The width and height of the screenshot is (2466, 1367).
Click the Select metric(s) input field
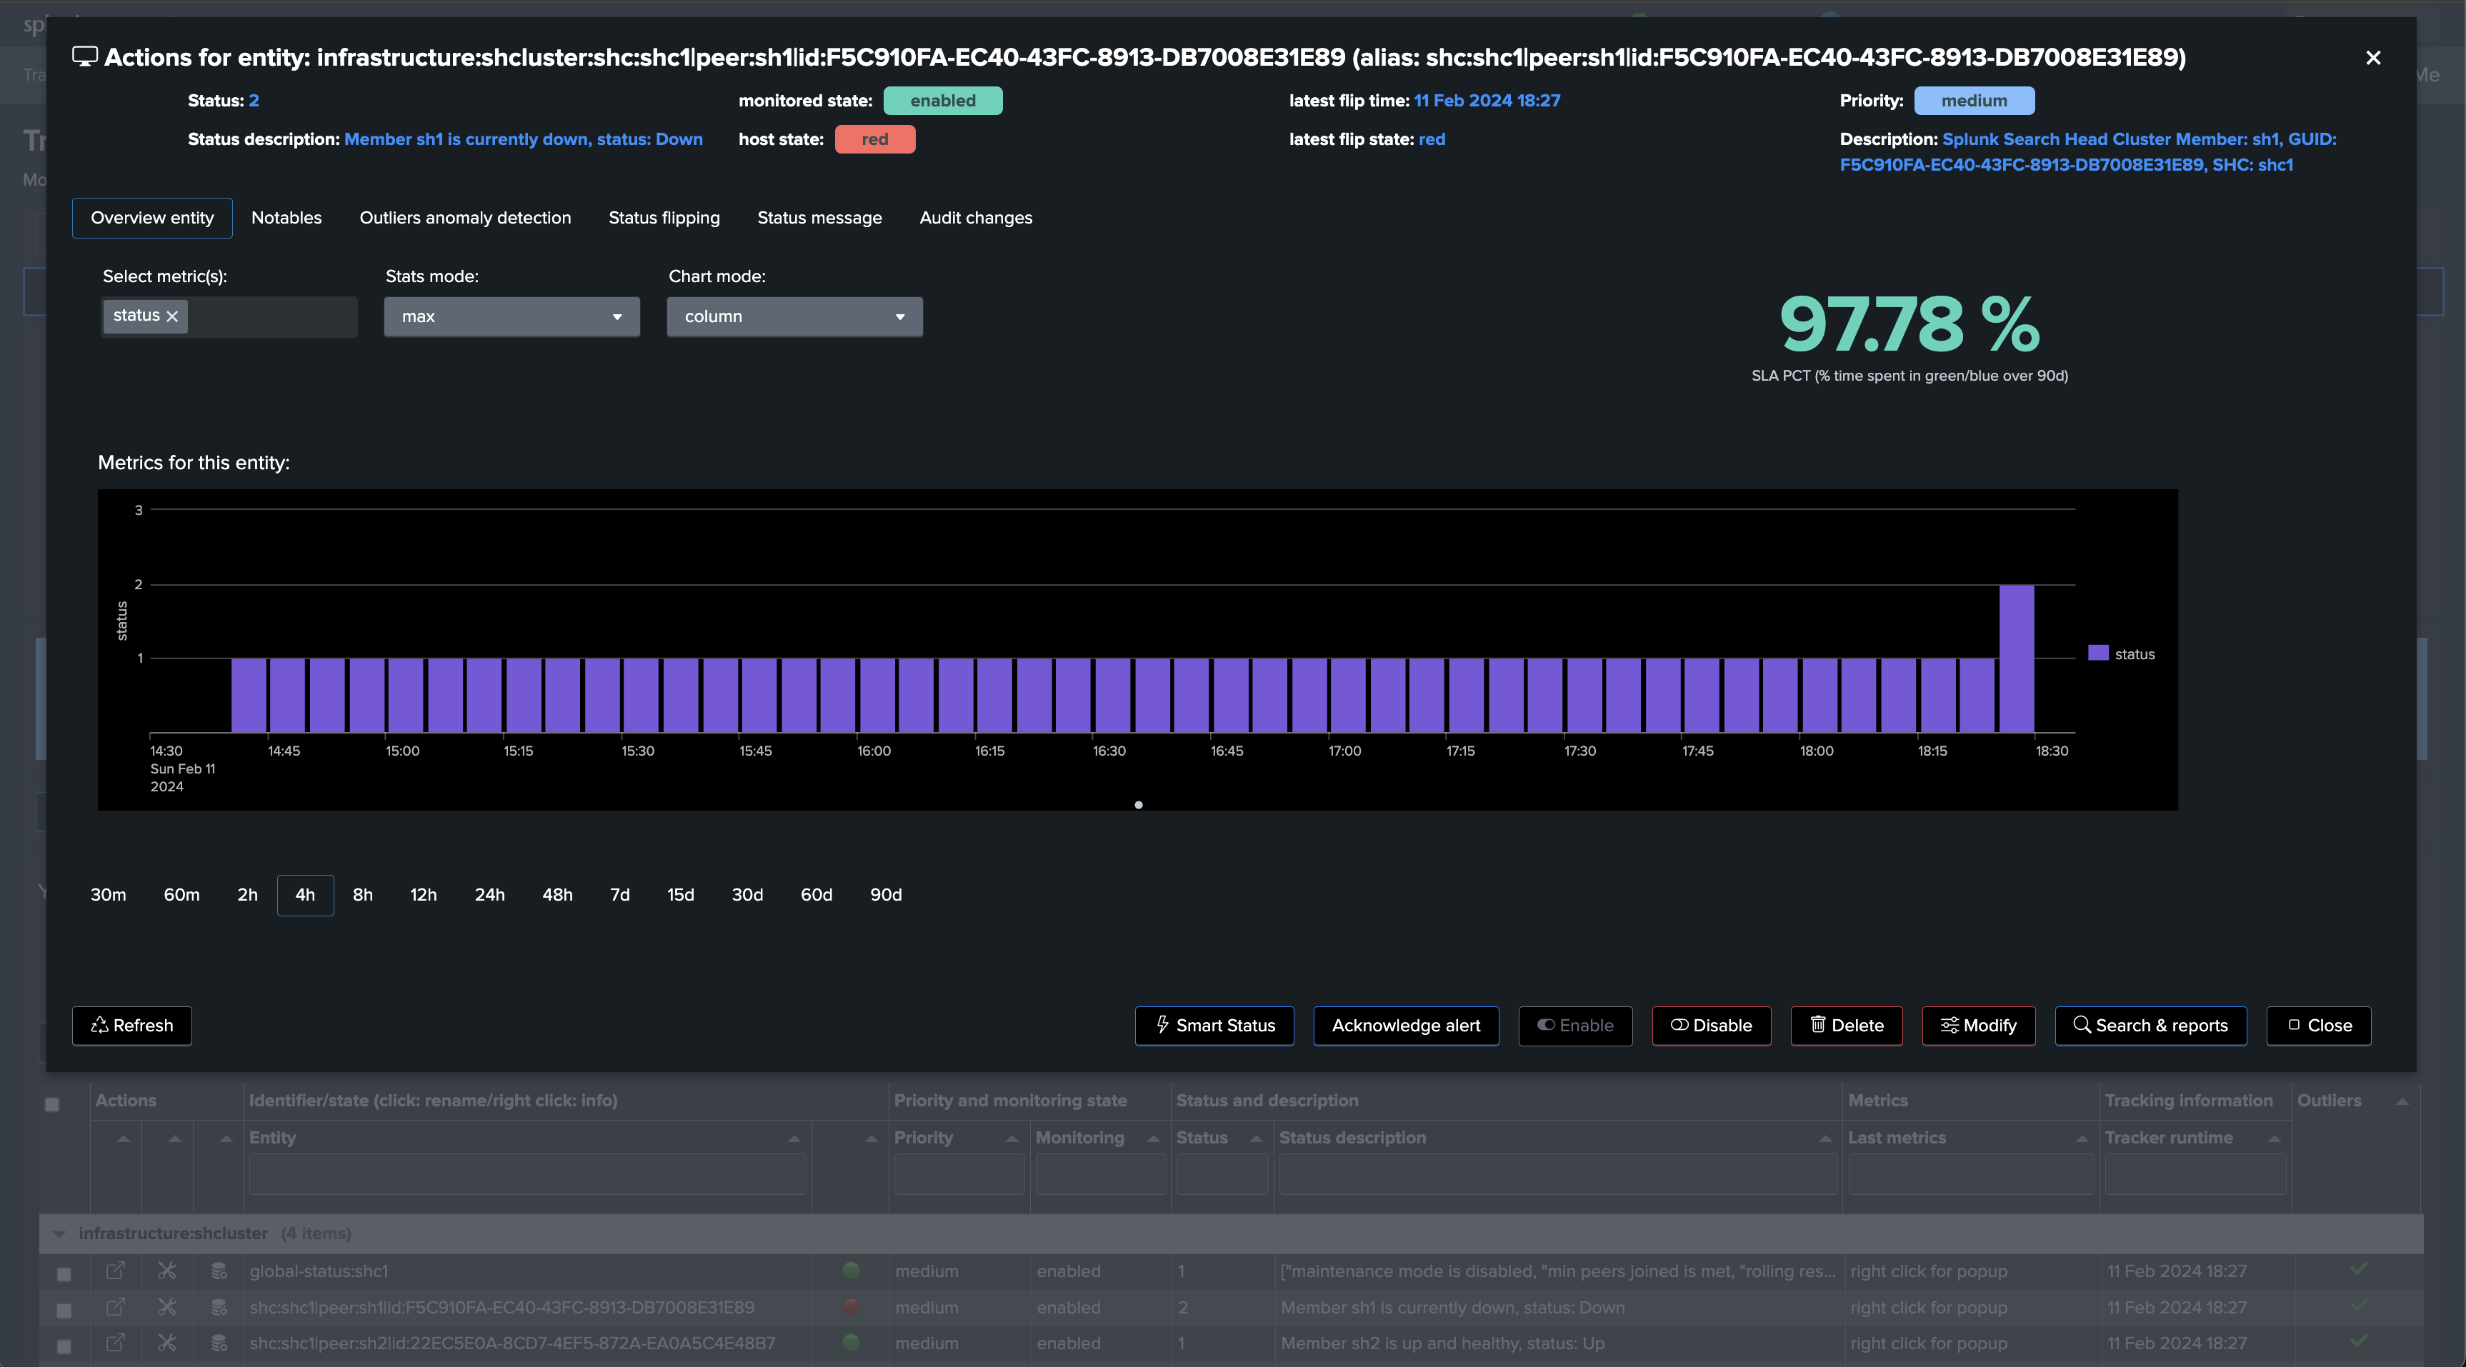click(x=272, y=317)
